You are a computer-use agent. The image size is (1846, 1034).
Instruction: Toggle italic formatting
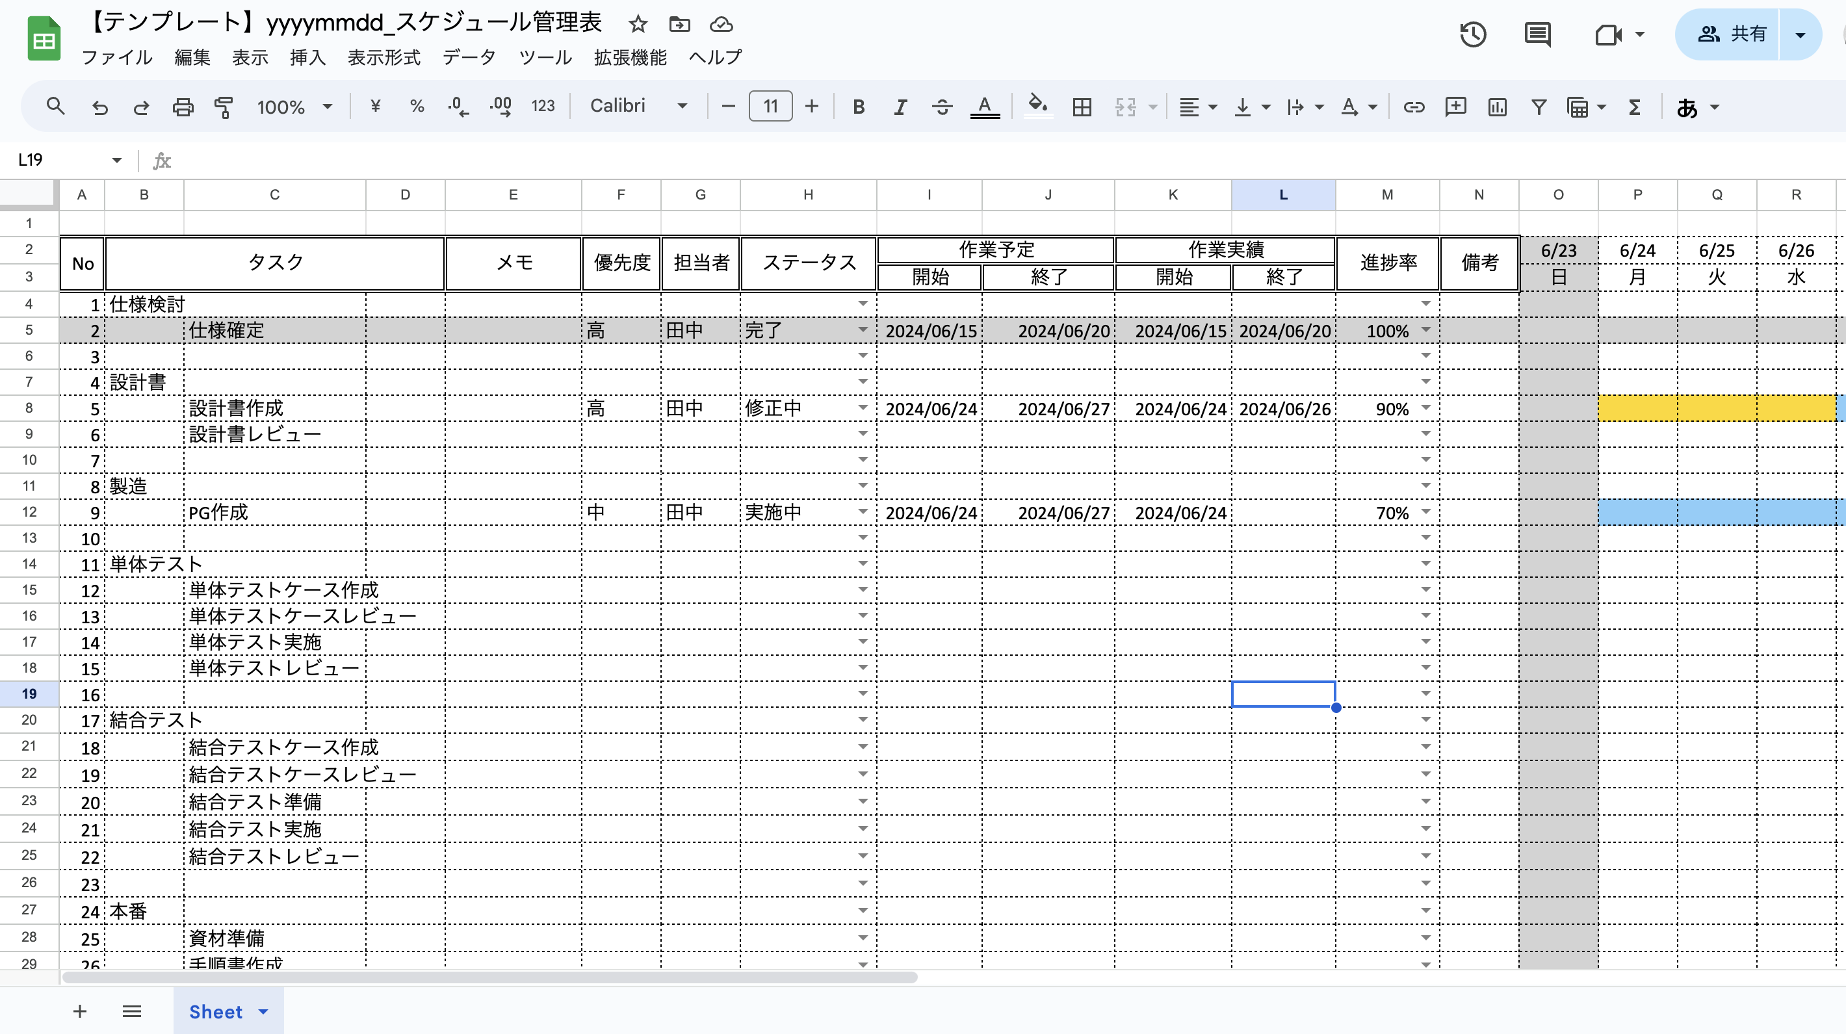coord(900,106)
